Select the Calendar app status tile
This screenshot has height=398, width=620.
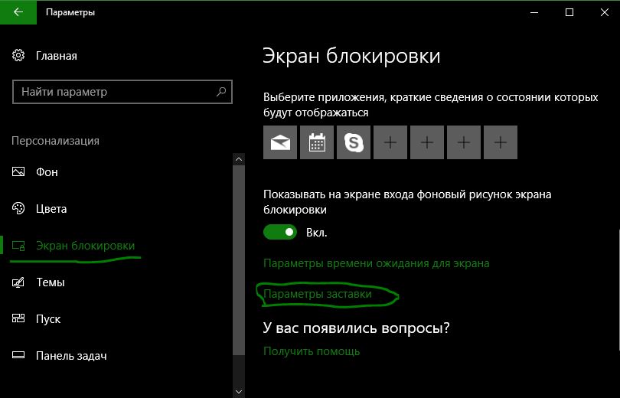(x=317, y=142)
